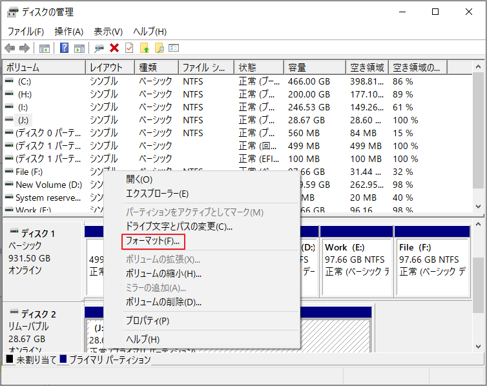The width and height of the screenshot is (487, 386).
Task: Select ボリュームの縮小(H)...
Action: click(x=163, y=274)
